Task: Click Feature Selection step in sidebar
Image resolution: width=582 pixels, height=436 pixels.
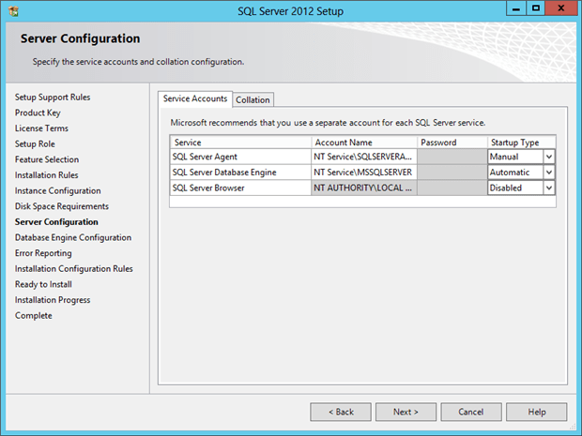Action: [47, 159]
